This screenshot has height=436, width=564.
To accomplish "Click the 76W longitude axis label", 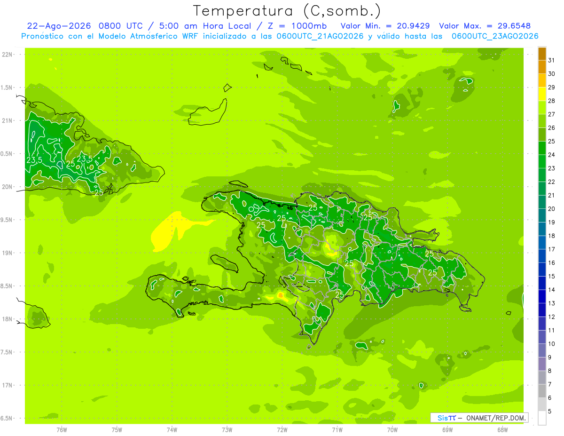I will (62, 430).
